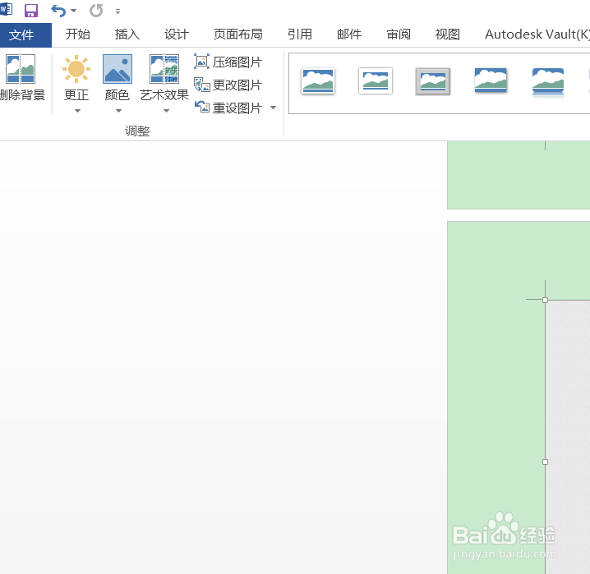Open the Autodesk Vault tab
Viewport: 590px width, 574px height.
(537, 34)
